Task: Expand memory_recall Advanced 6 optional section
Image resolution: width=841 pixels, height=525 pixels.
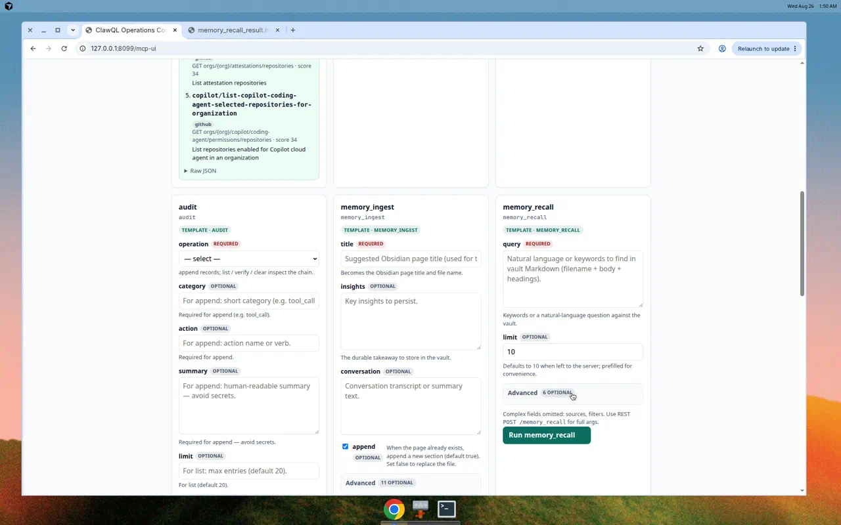Action: 573,392
